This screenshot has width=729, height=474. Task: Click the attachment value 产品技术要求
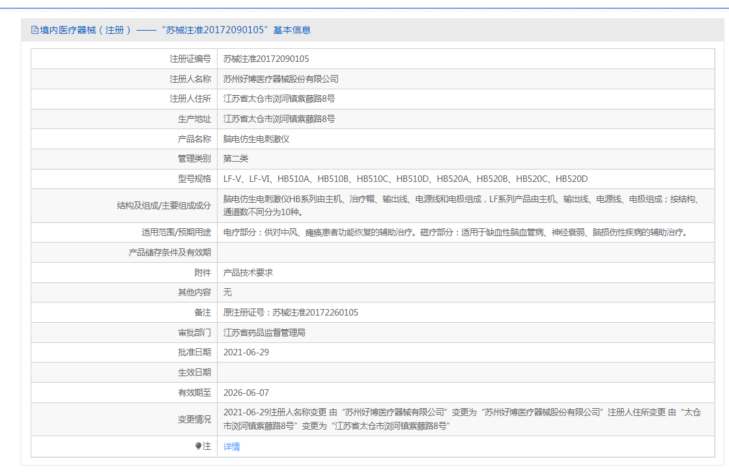(x=248, y=273)
